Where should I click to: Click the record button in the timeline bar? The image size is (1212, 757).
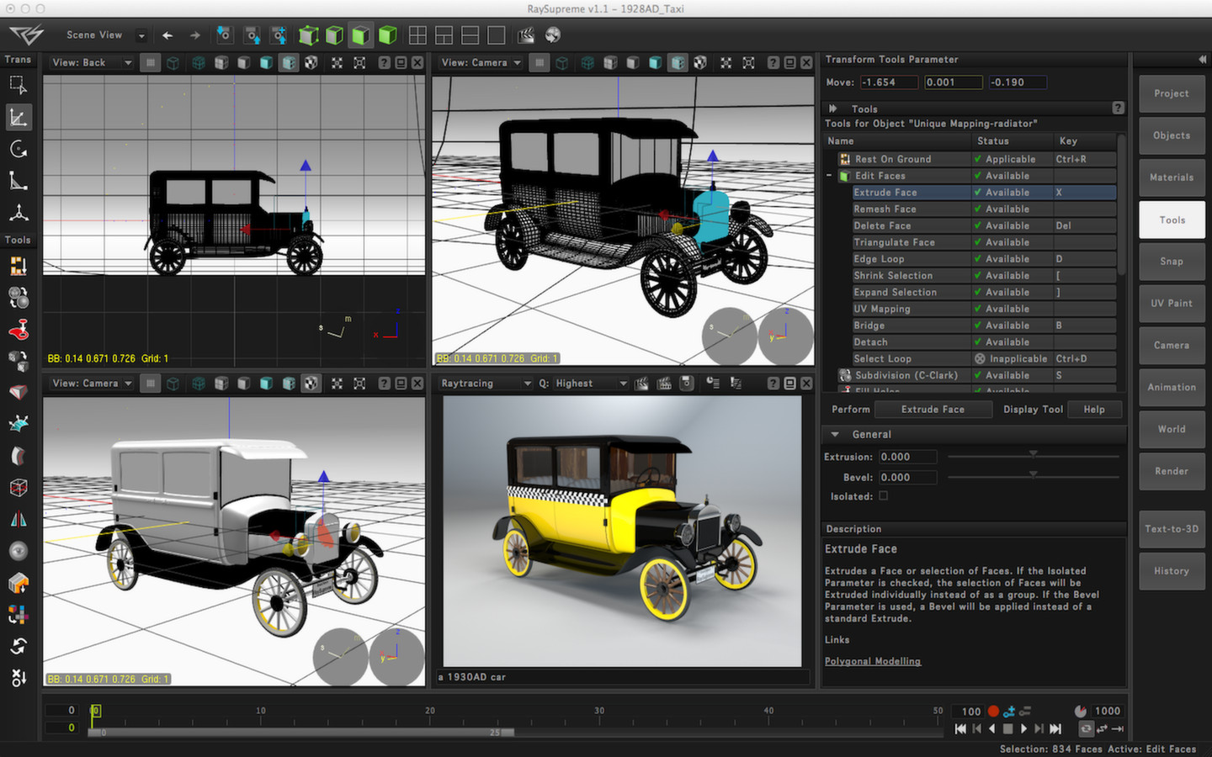993,711
